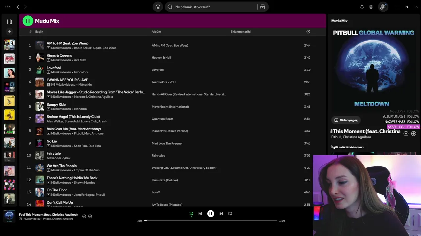The width and height of the screenshot is (421, 236).
Task: Select track 'Bumpy Ride'
Action: pyautogui.click(x=56, y=105)
